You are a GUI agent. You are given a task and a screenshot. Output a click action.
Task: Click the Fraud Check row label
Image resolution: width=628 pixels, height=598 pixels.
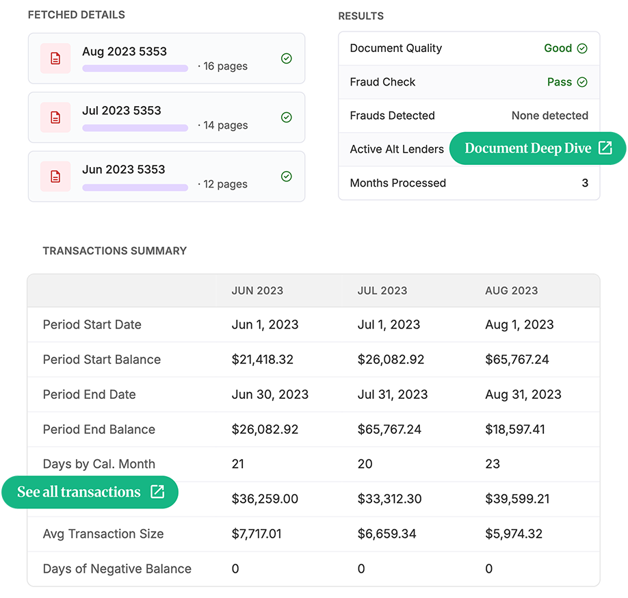pos(382,82)
